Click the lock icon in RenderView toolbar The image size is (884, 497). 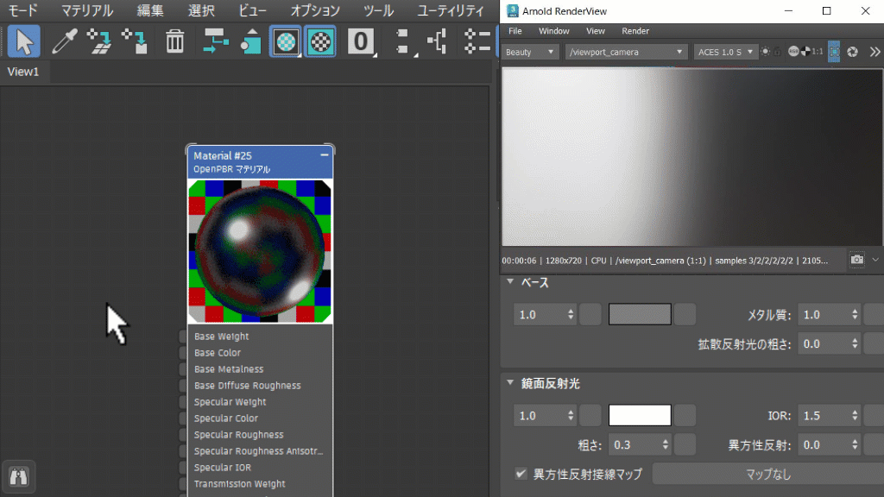point(778,52)
